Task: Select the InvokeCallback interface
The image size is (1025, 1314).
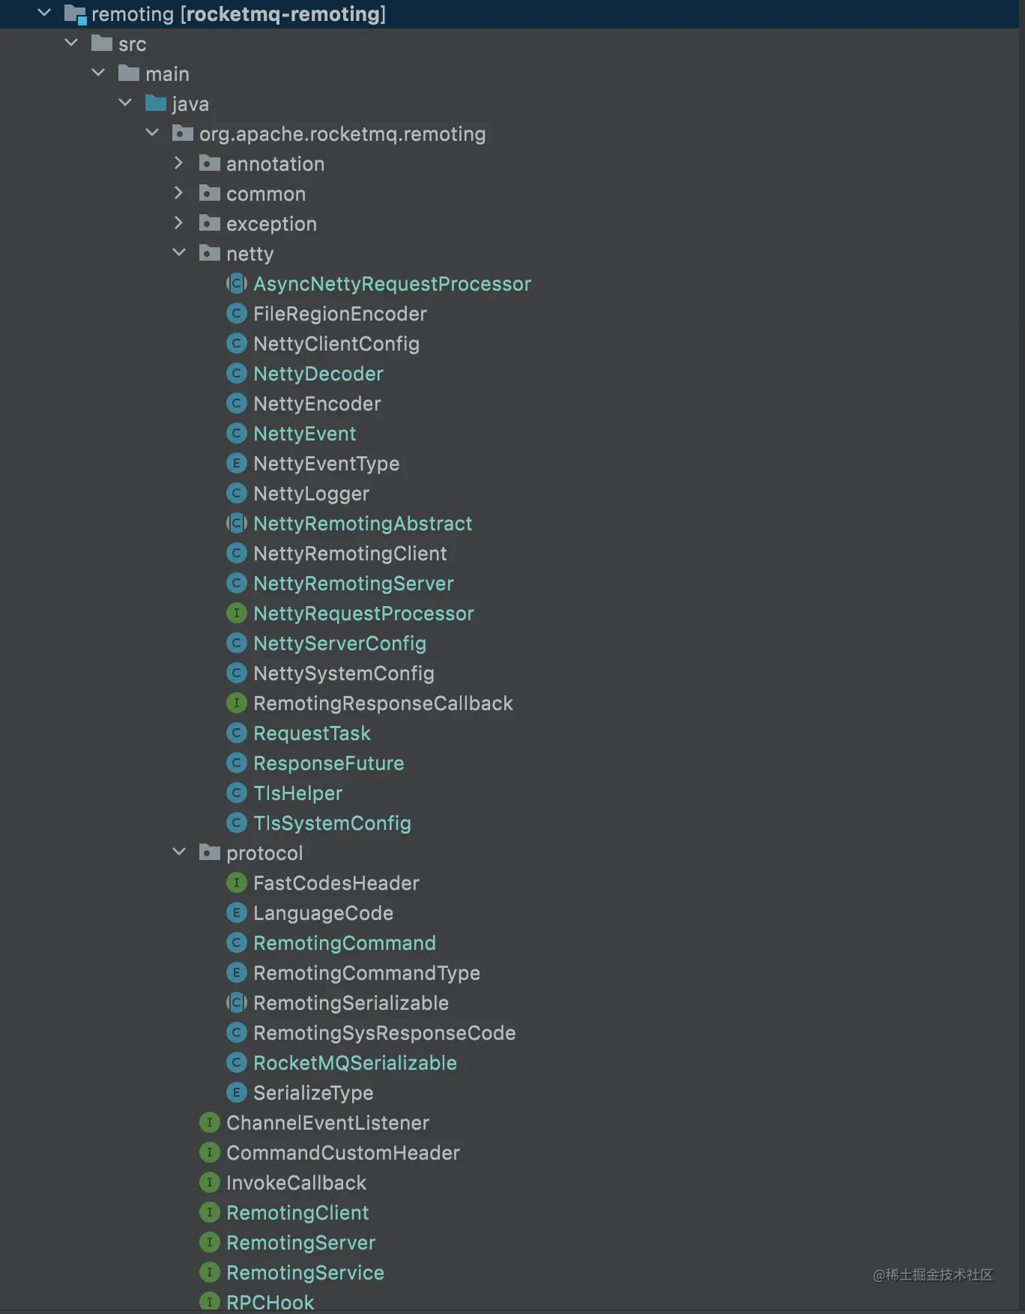Action: point(296,1183)
